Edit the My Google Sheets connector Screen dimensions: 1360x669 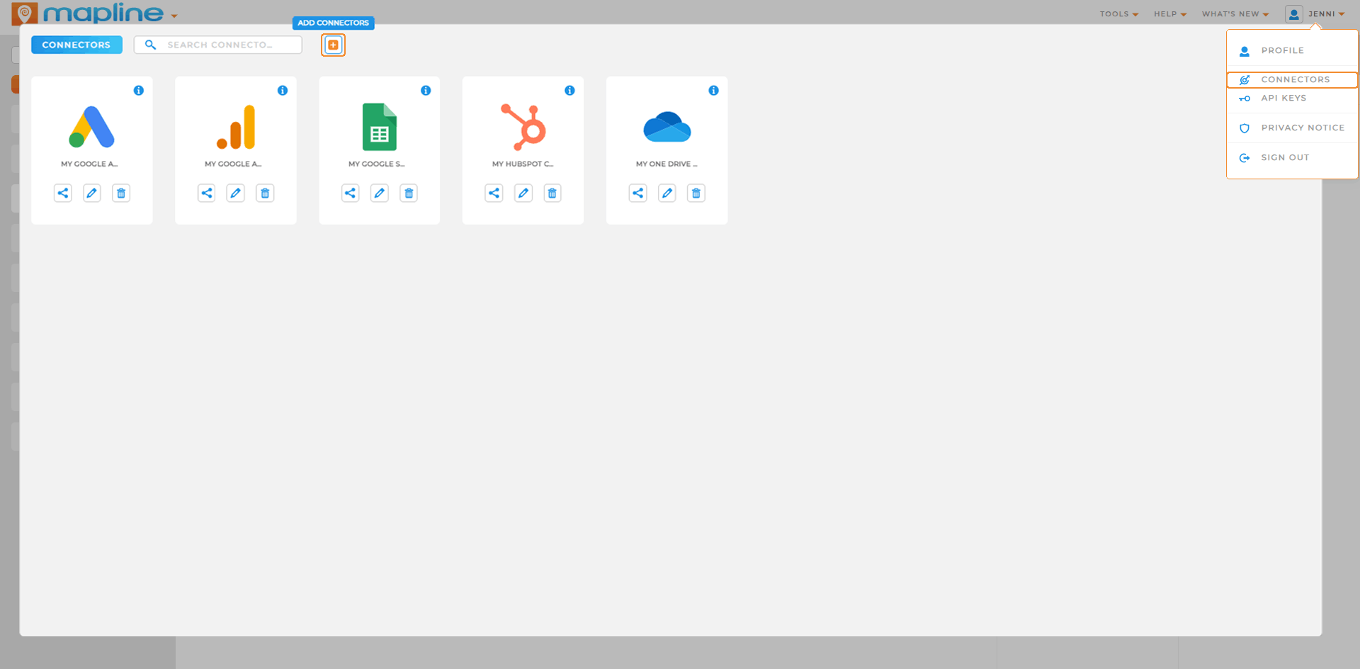[x=379, y=193]
